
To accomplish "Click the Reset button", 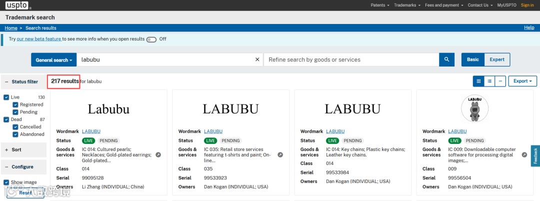I will click(25, 192).
